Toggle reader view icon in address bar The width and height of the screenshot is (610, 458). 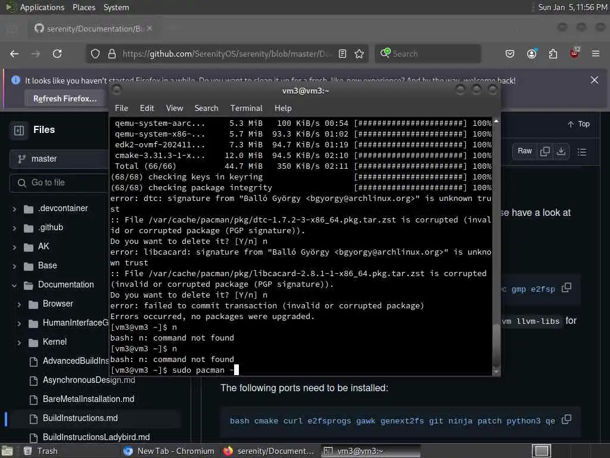point(343,54)
